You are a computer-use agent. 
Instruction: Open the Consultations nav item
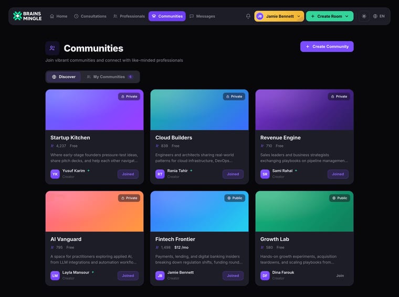point(90,16)
